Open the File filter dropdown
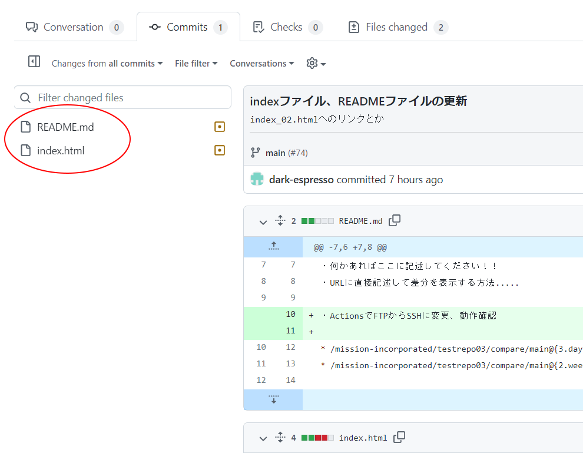 pyautogui.click(x=196, y=64)
